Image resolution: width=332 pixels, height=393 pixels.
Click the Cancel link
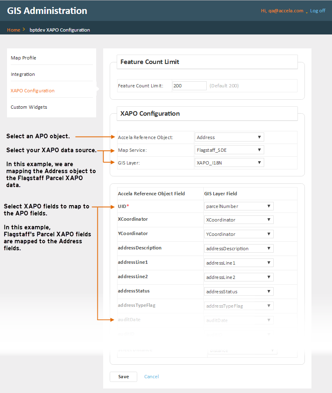coord(151,377)
